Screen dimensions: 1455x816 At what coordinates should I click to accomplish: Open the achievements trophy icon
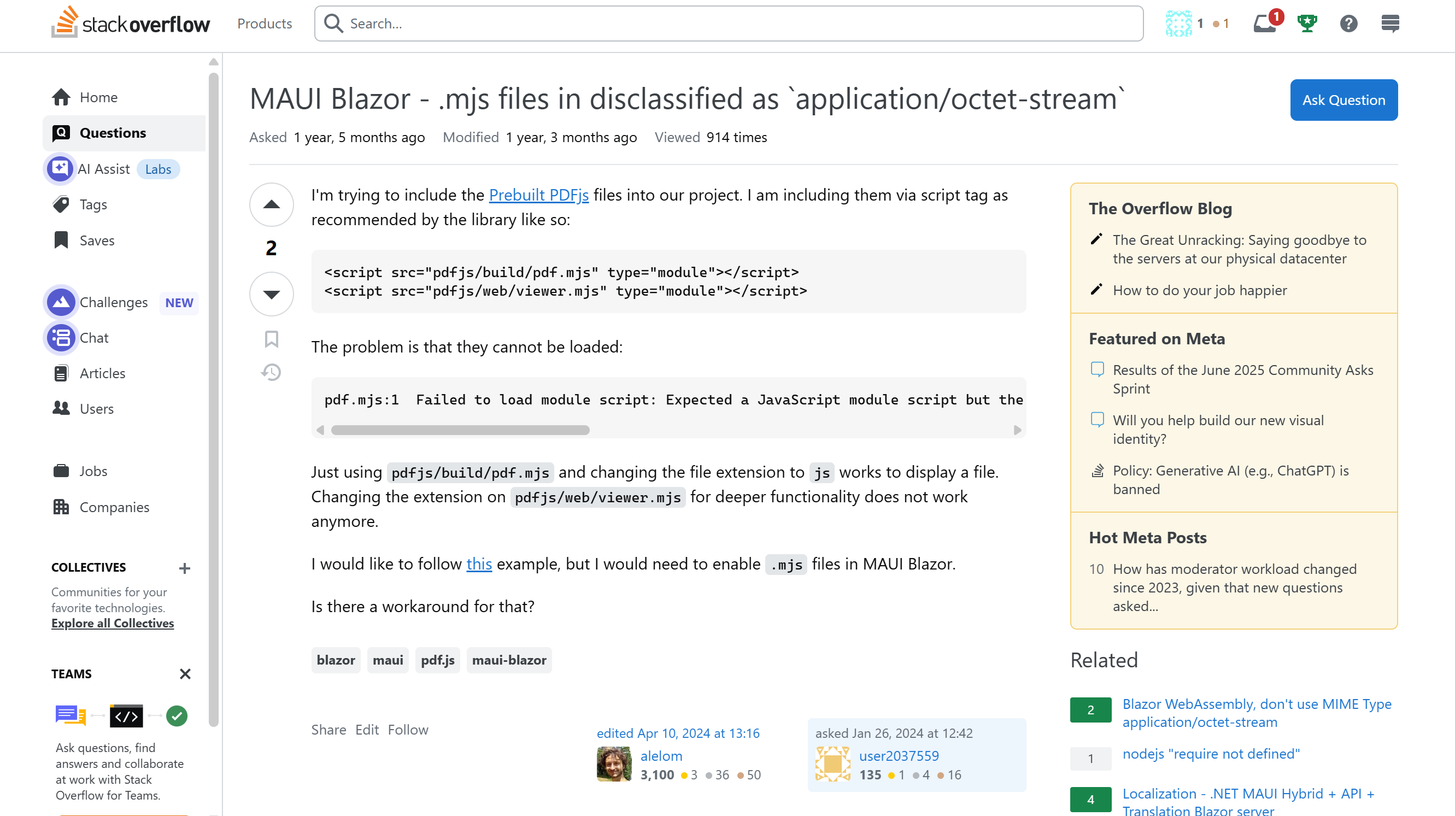click(x=1306, y=24)
